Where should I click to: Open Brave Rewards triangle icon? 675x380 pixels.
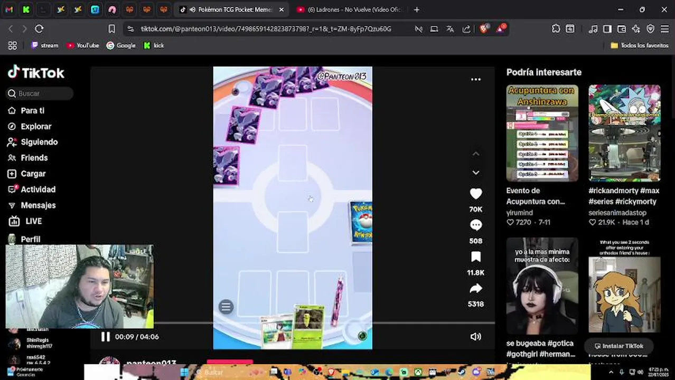click(500, 28)
